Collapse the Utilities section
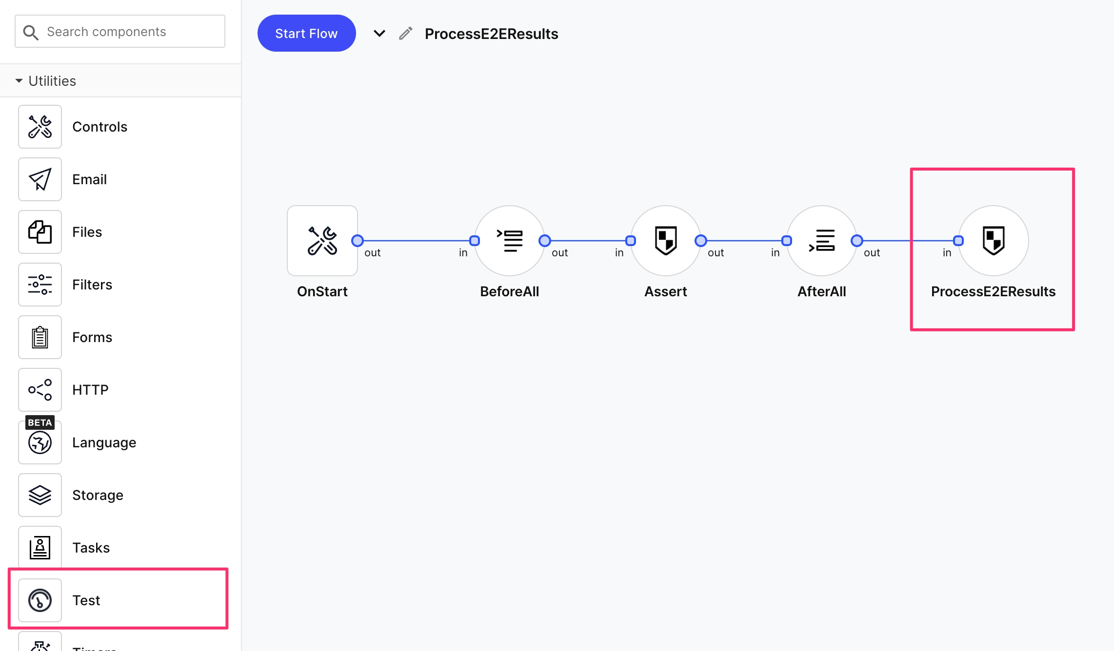Viewport: 1114px width, 651px height. [x=19, y=81]
